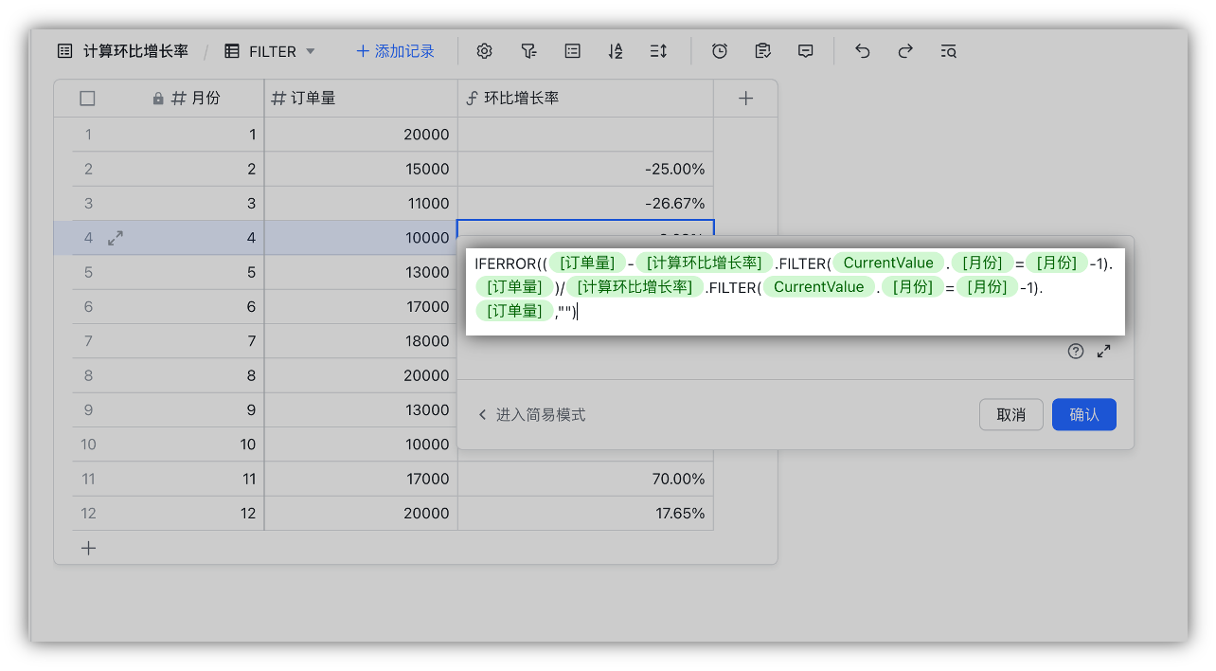Confirm the formula with 确认 button

tap(1083, 414)
